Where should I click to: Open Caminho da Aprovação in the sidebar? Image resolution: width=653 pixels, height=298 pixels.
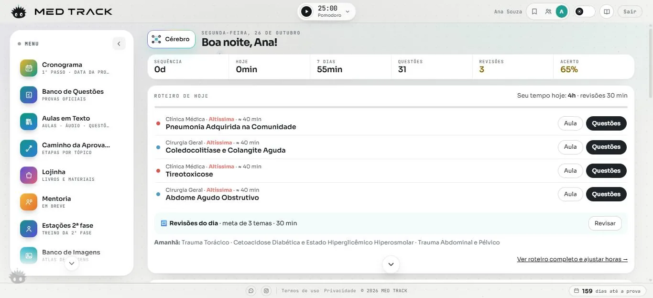pyautogui.click(x=72, y=148)
